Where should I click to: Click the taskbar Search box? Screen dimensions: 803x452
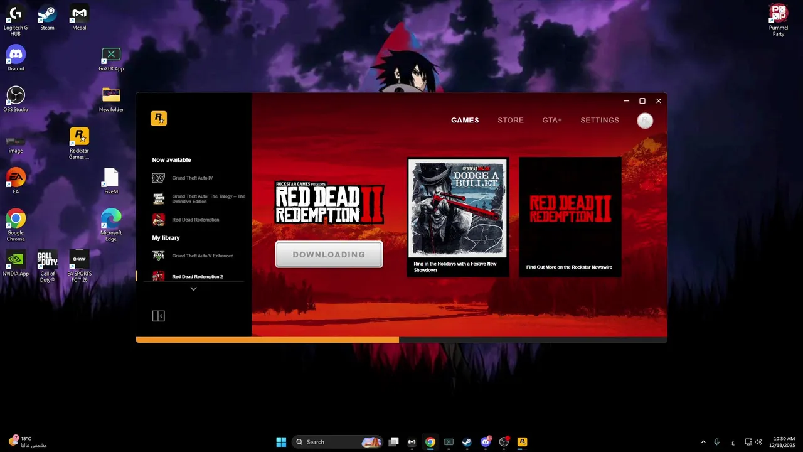pyautogui.click(x=338, y=442)
